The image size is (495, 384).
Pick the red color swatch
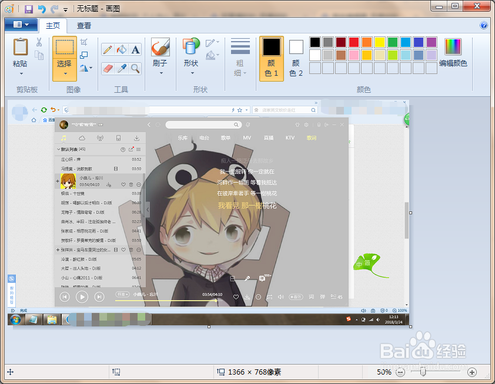[353, 42]
